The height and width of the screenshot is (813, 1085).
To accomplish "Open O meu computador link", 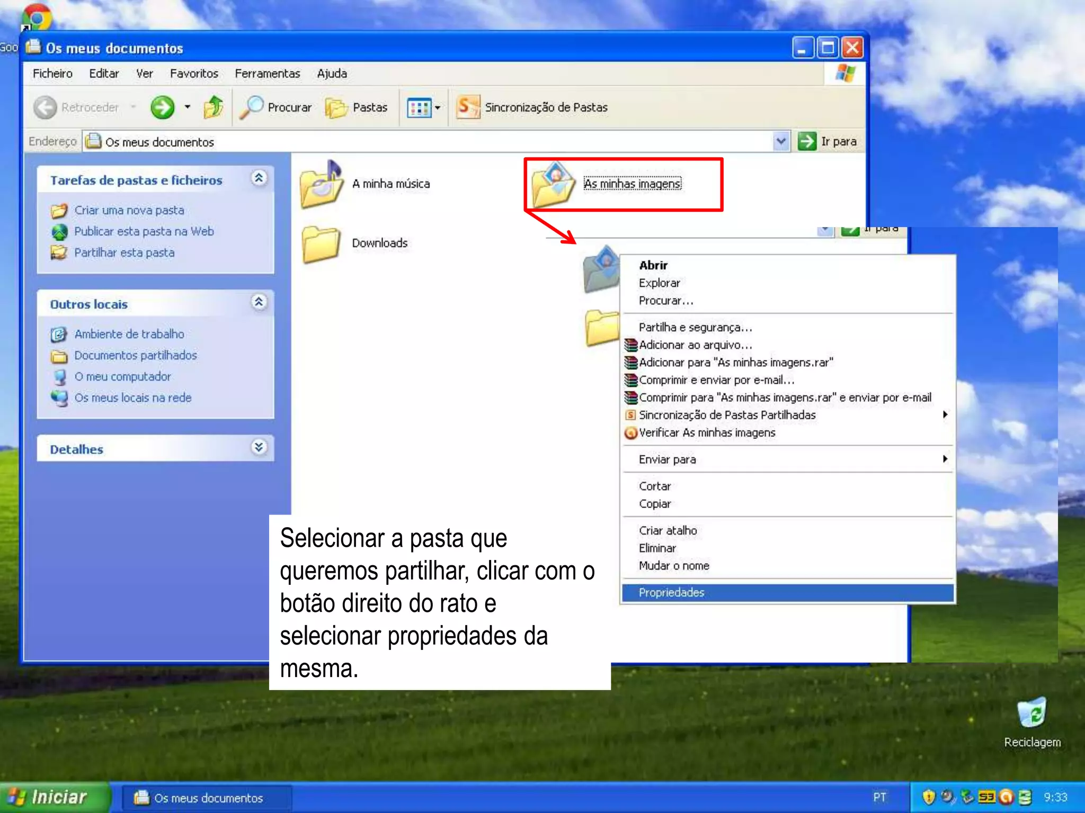I will point(123,376).
